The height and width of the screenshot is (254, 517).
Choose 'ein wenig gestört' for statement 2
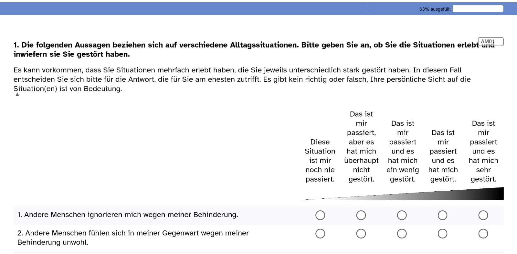pyautogui.click(x=402, y=234)
